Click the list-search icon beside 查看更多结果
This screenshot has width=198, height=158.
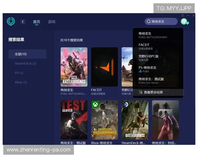(141, 92)
